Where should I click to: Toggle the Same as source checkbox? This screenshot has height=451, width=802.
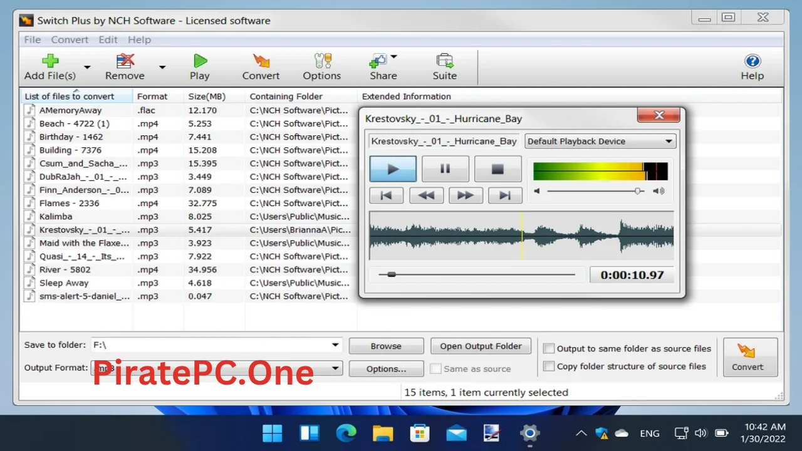click(x=436, y=369)
